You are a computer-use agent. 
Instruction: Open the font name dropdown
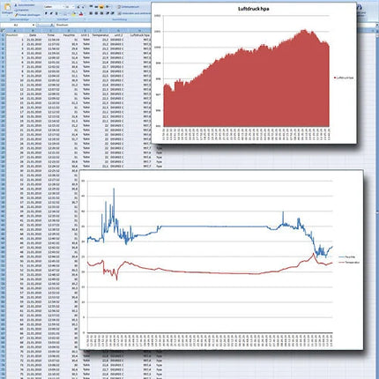63,7
